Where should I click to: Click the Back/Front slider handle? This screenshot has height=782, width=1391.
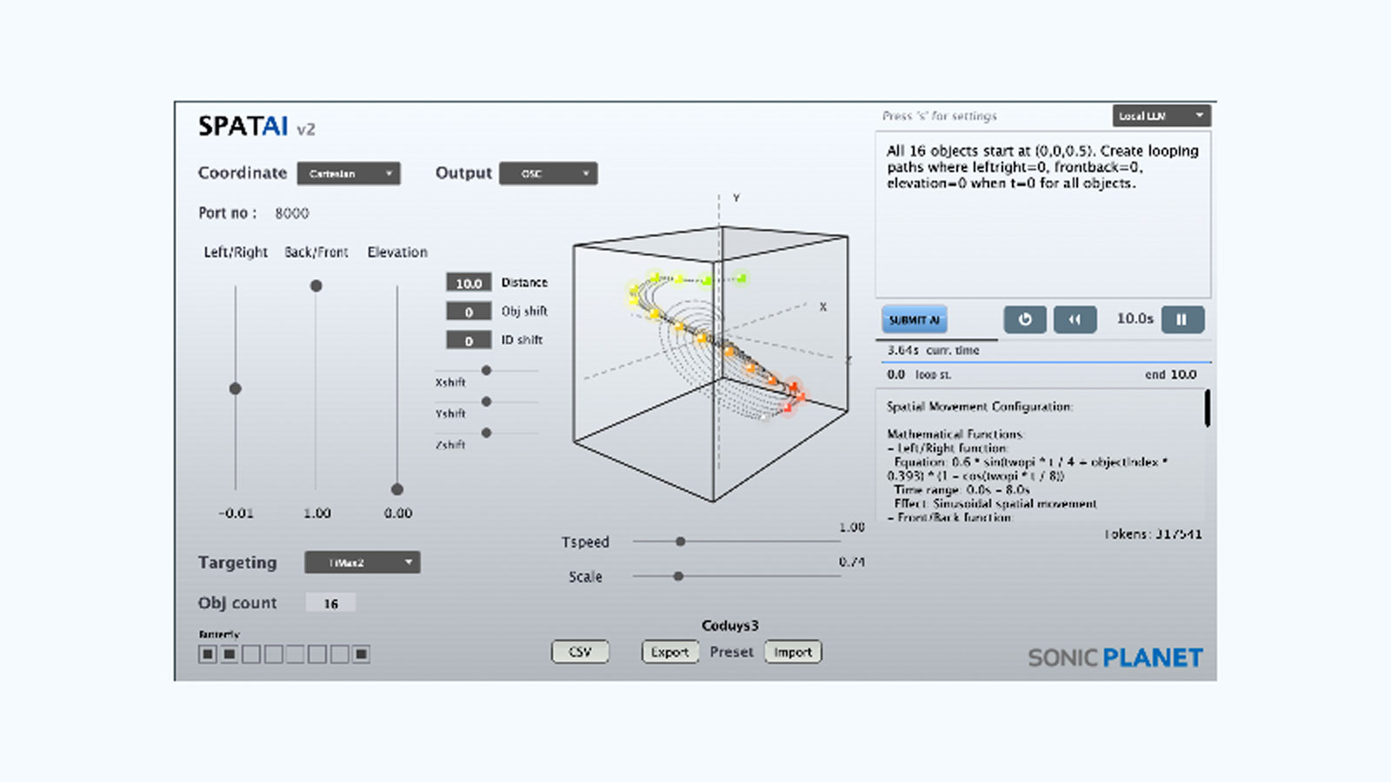pos(316,286)
